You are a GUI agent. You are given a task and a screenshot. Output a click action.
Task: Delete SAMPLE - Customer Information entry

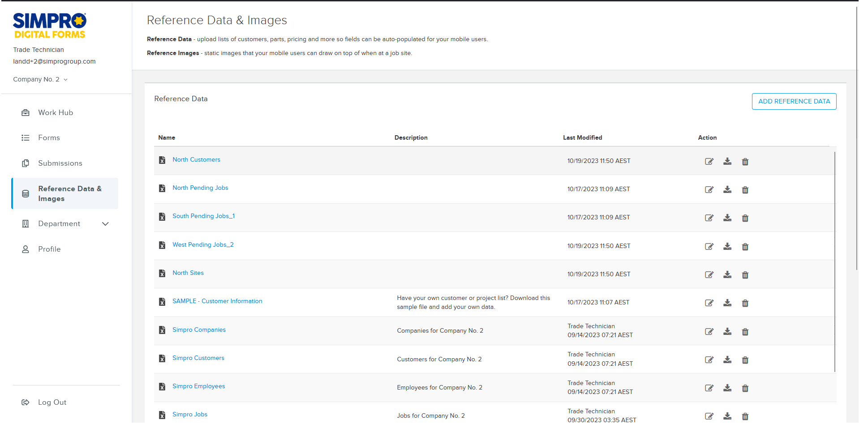745,303
